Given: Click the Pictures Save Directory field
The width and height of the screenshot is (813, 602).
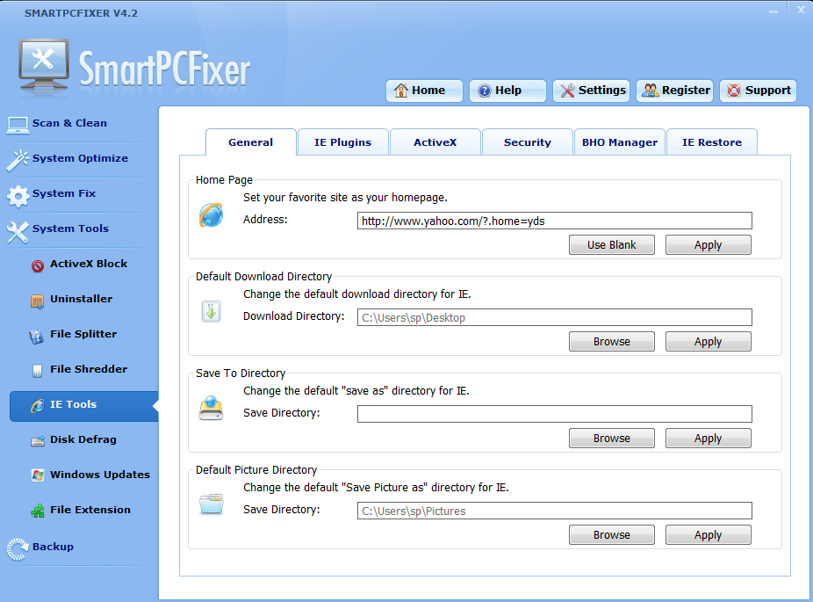Looking at the screenshot, I should 555,511.
